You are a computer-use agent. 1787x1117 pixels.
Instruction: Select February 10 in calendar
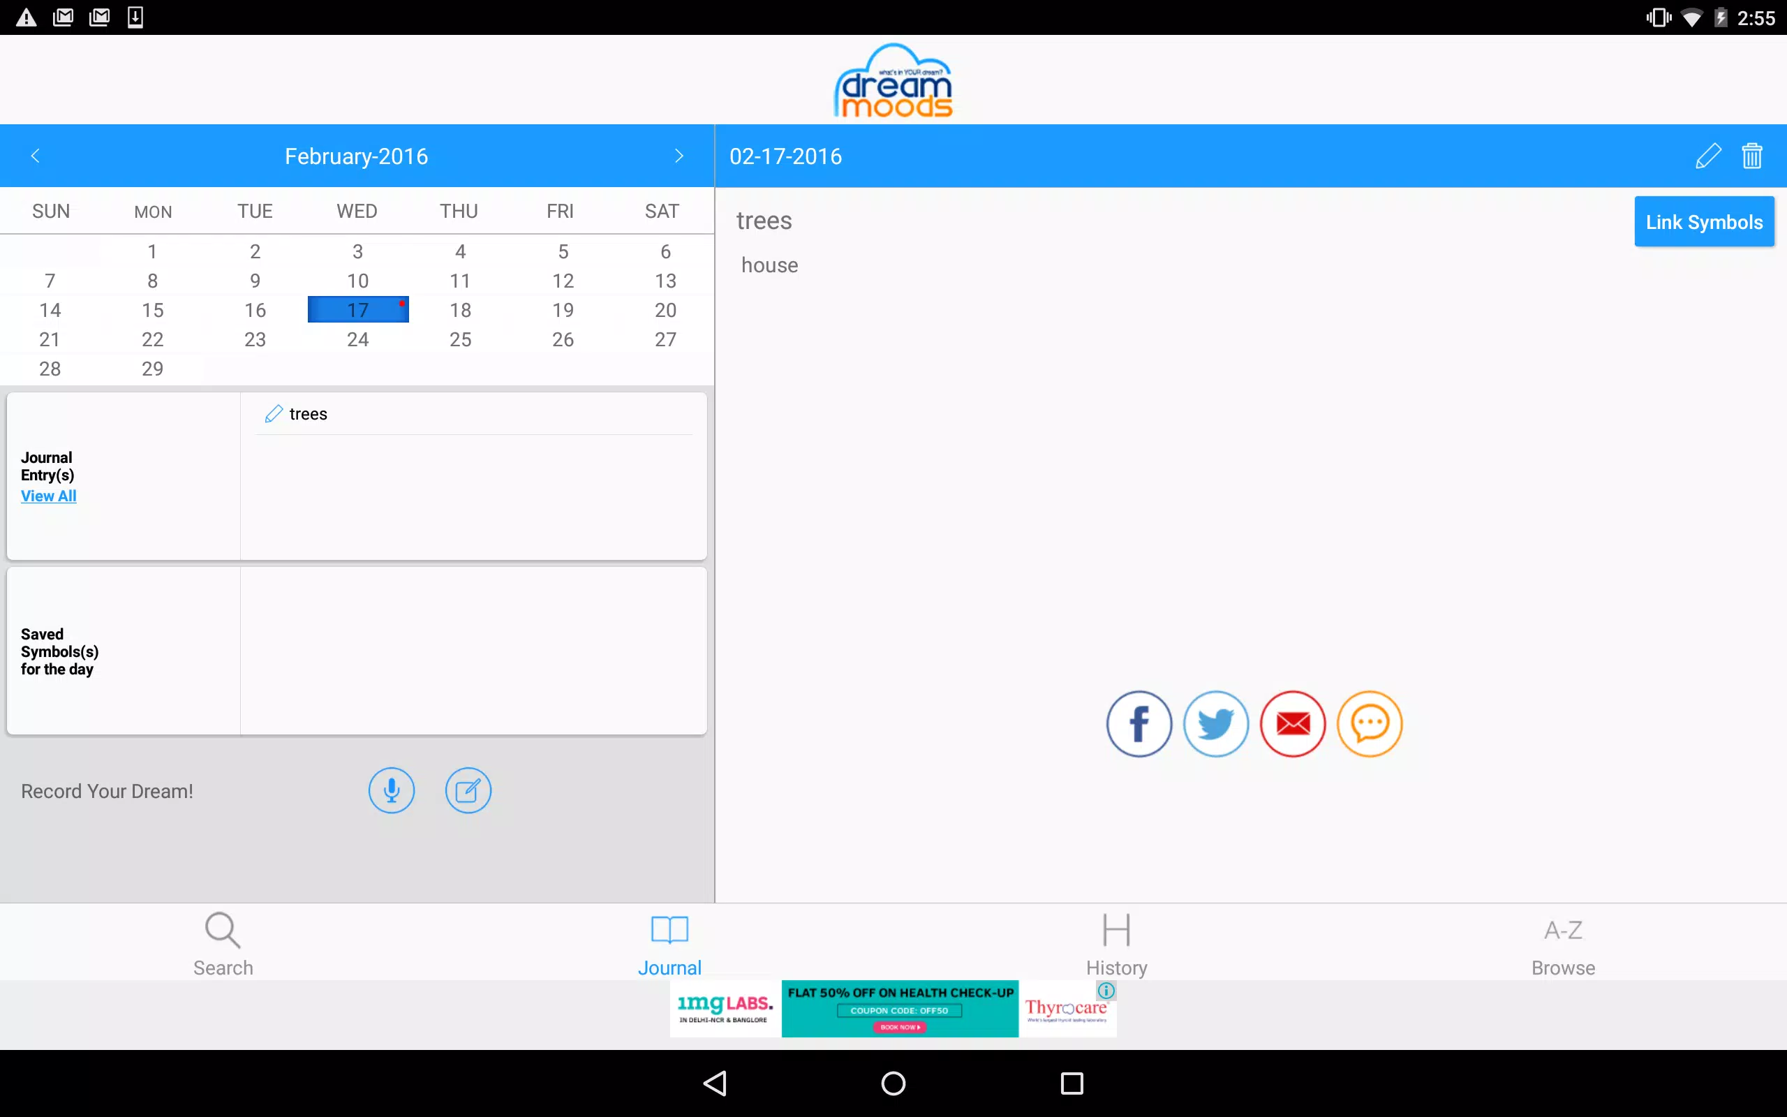tap(358, 281)
